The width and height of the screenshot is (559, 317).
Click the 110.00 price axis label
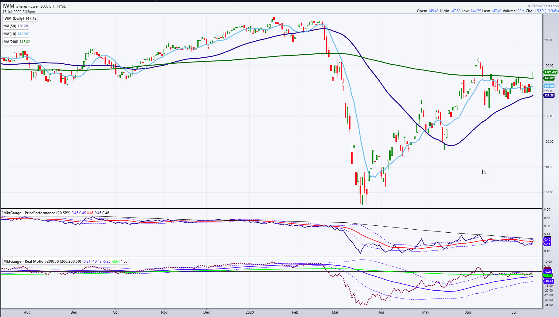[549, 167]
